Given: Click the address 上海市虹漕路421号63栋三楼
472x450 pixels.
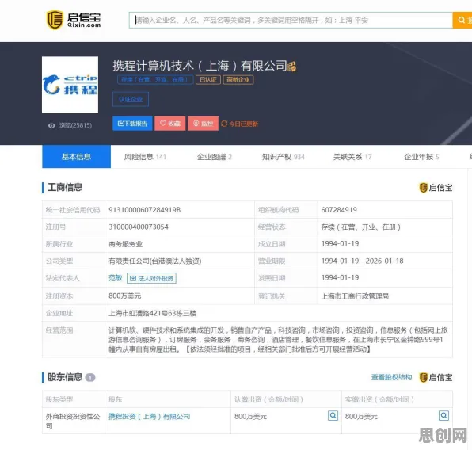Looking at the screenshot, I should pyautogui.click(x=152, y=313).
